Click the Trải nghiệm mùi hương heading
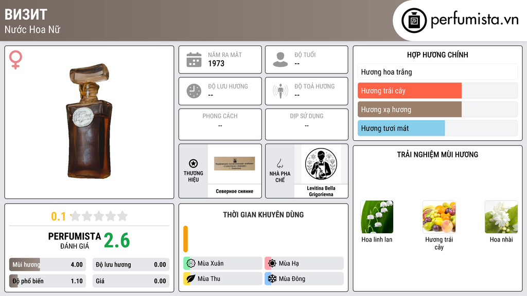The height and width of the screenshot is (296, 527). pos(437,155)
